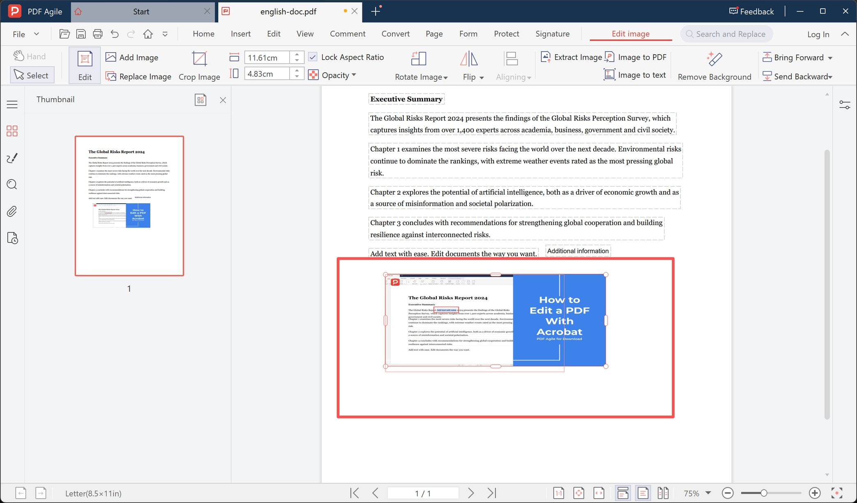
Task: Click the thumbnail layout options icon
Action: tap(200, 100)
